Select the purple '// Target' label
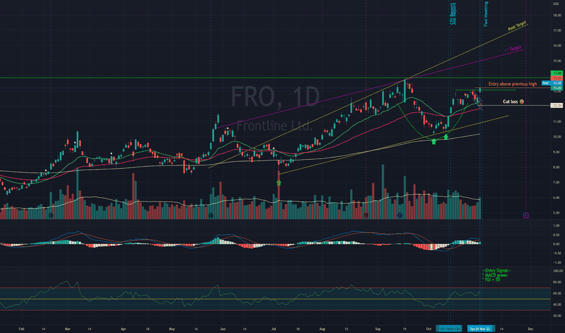Screen dimensions: 565x333 point(513,48)
